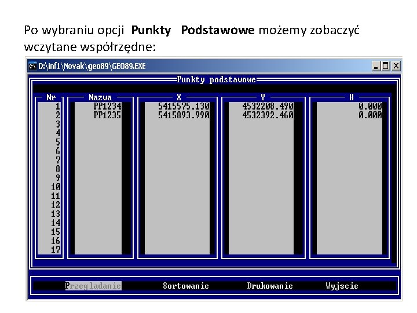Click the H value 0.000 for PP1235

(370, 115)
